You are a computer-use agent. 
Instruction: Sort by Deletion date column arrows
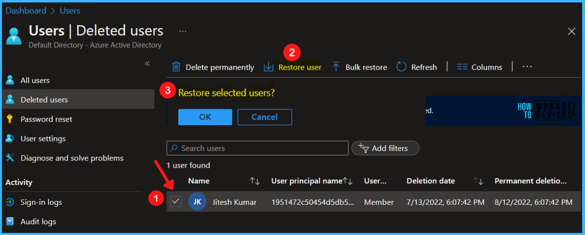[478, 181]
